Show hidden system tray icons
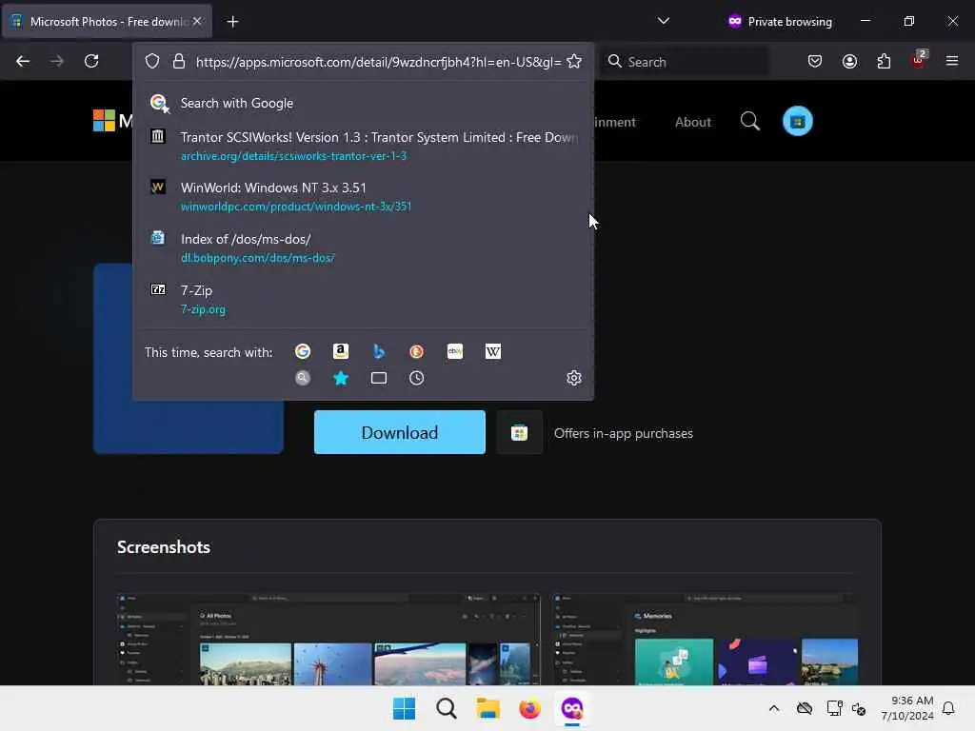Screen dimensions: 975x731 (773, 708)
